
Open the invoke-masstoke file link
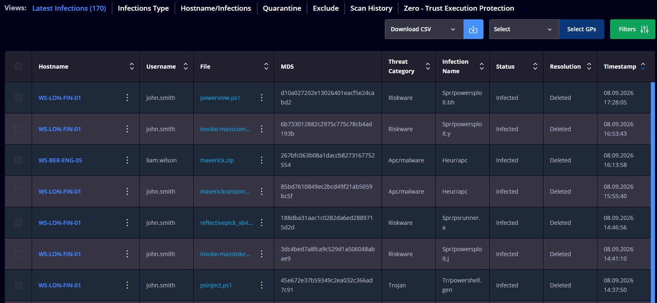225,254
